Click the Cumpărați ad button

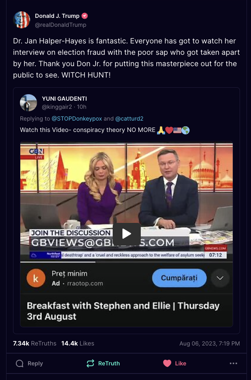point(179,278)
